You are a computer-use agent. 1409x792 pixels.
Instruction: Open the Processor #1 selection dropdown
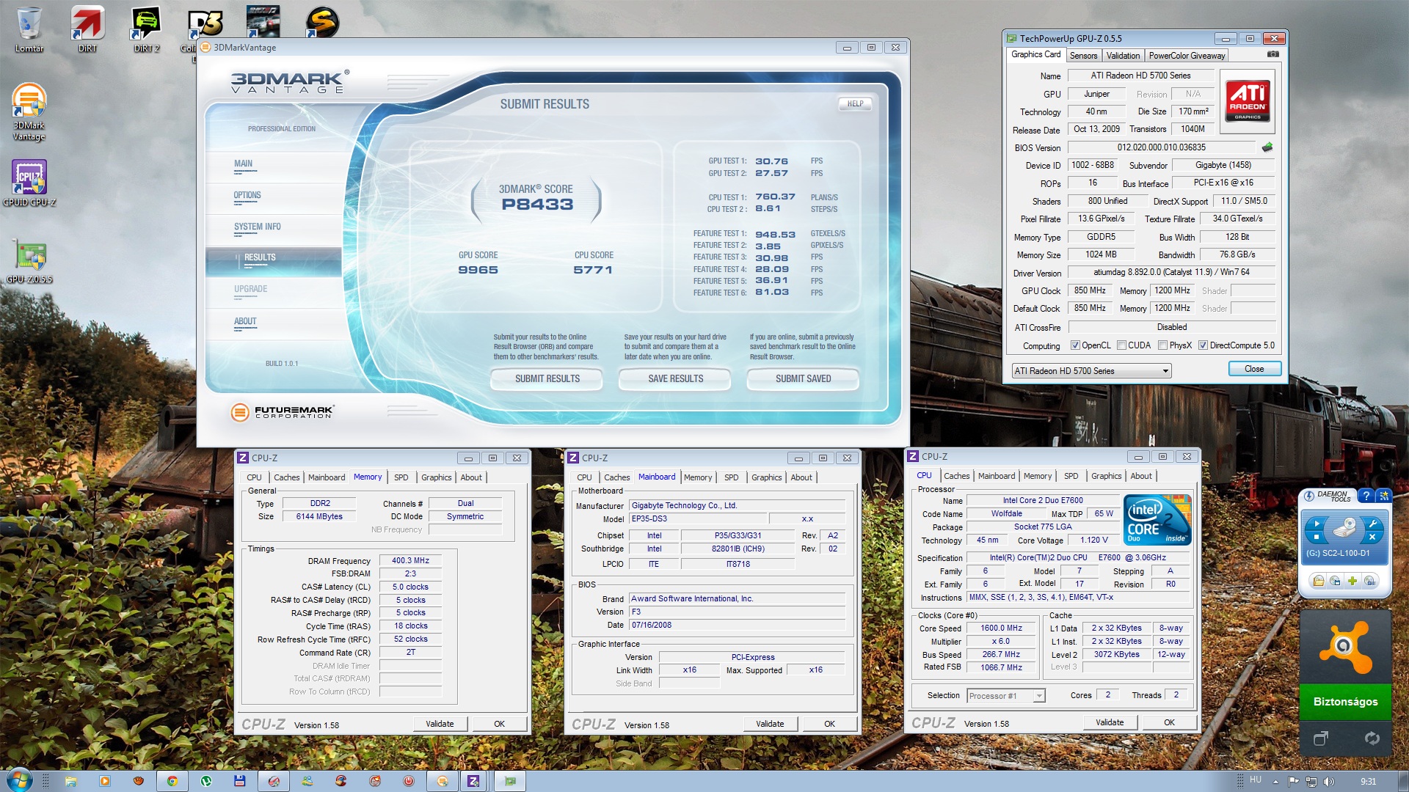(1038, 696)
